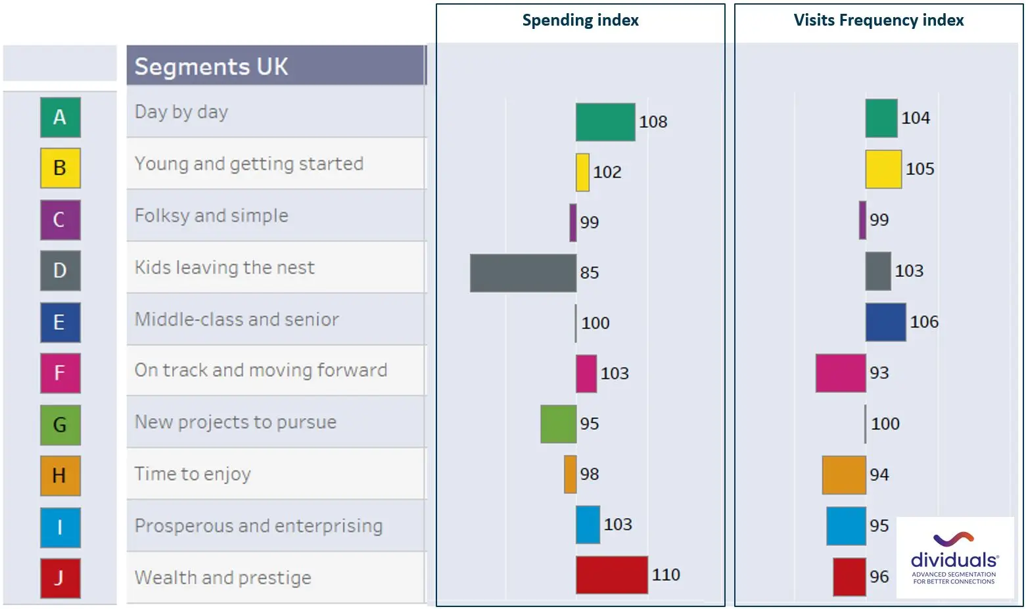Select the red spending bar valued 110
This screenshot has height=609, width=1026.
point(612,575)
